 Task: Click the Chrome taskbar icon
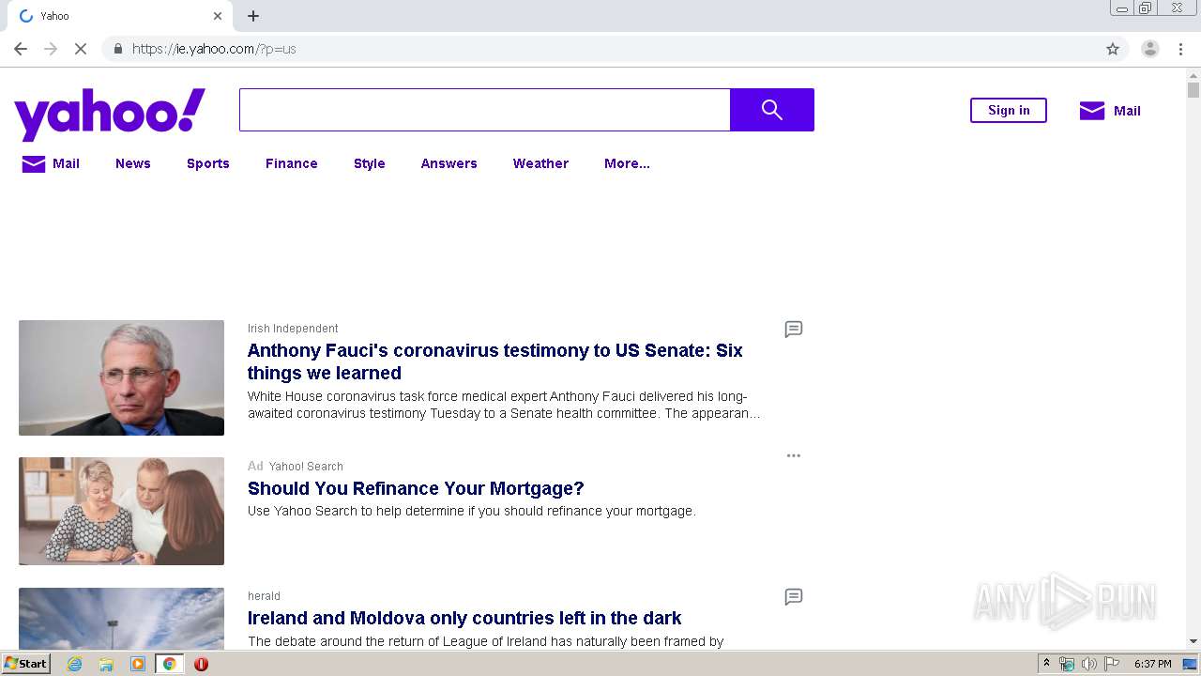[169, 664]
